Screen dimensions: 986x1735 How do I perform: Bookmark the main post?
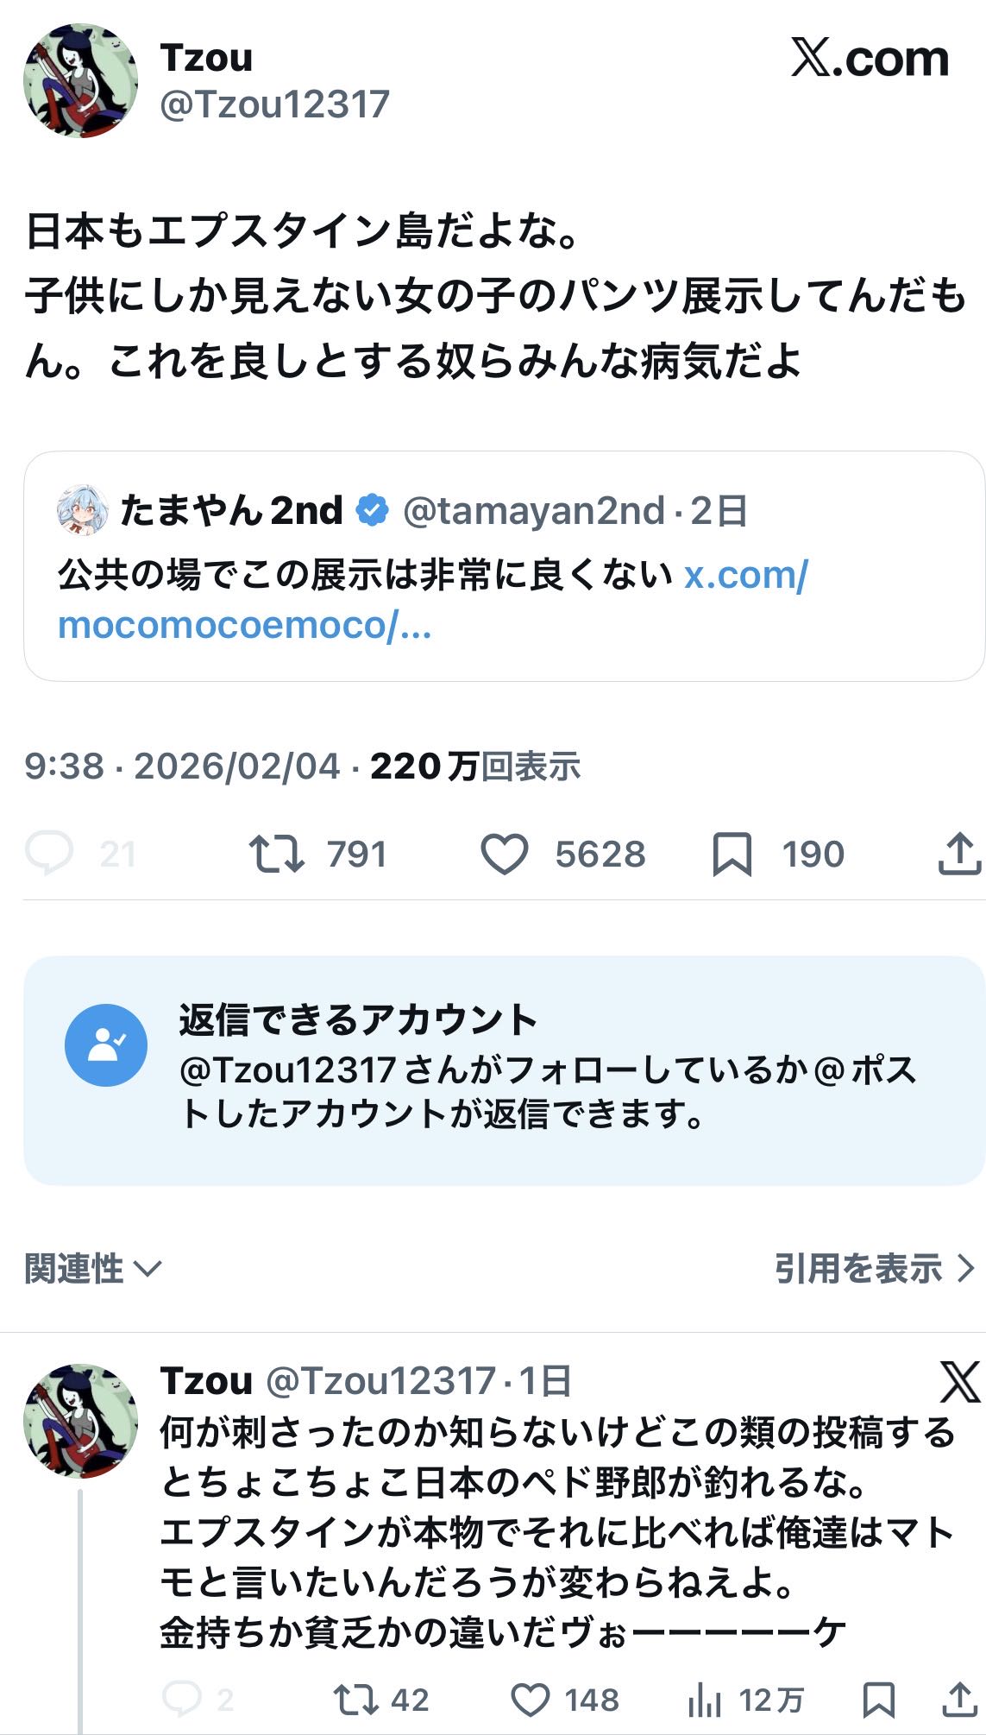732,854
